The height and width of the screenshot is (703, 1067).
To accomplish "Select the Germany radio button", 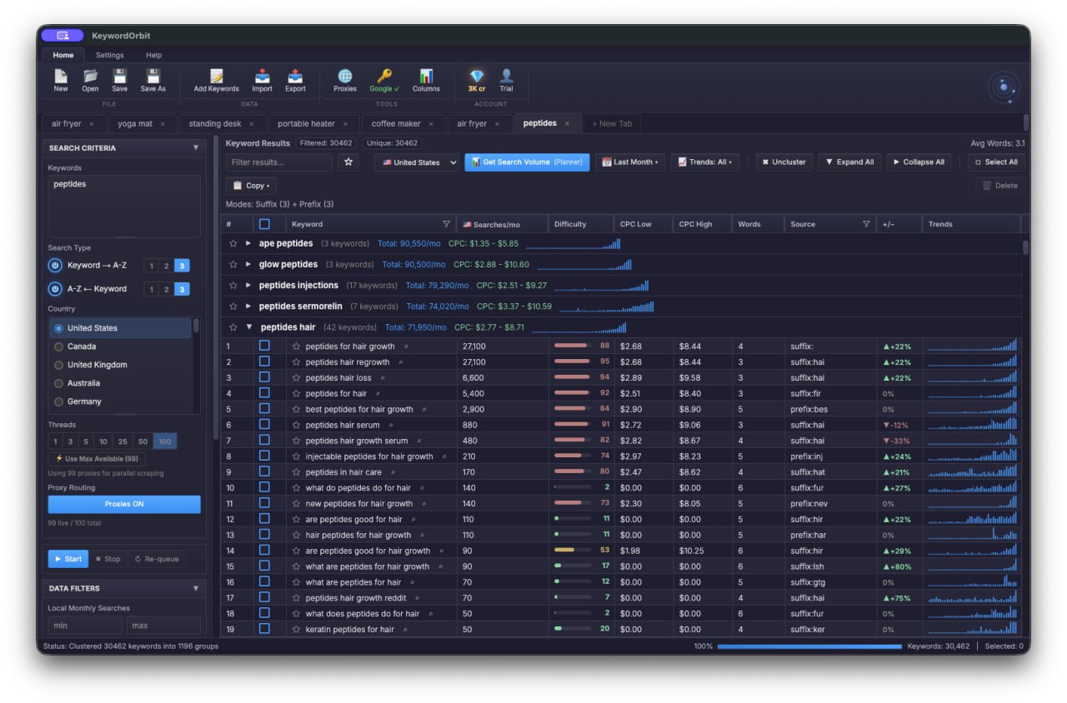I will coord(58,401).
